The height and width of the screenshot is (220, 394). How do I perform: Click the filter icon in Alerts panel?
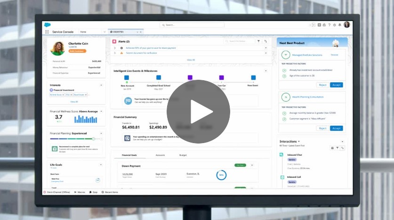click(258, 41)
